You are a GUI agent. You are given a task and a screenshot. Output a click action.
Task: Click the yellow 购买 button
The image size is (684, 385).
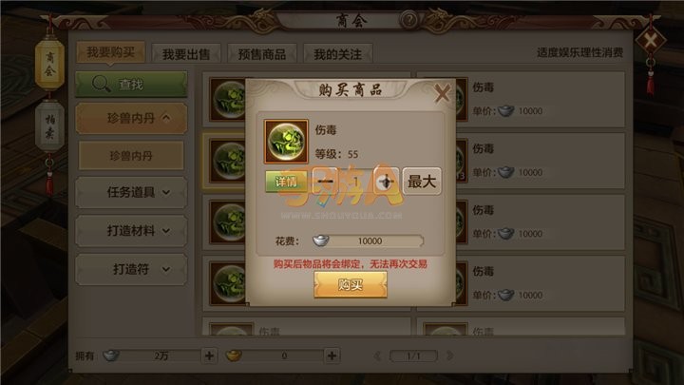351,284
